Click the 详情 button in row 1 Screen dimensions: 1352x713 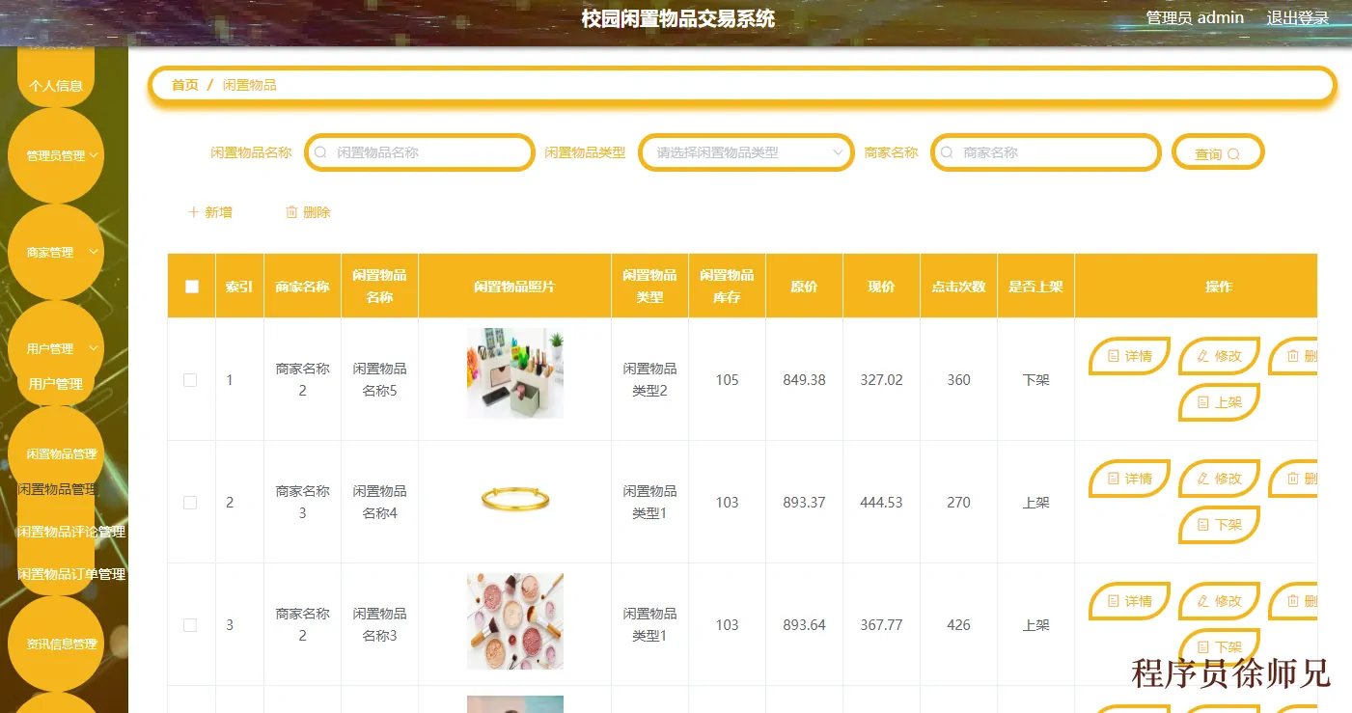[x=1130, y=356]
